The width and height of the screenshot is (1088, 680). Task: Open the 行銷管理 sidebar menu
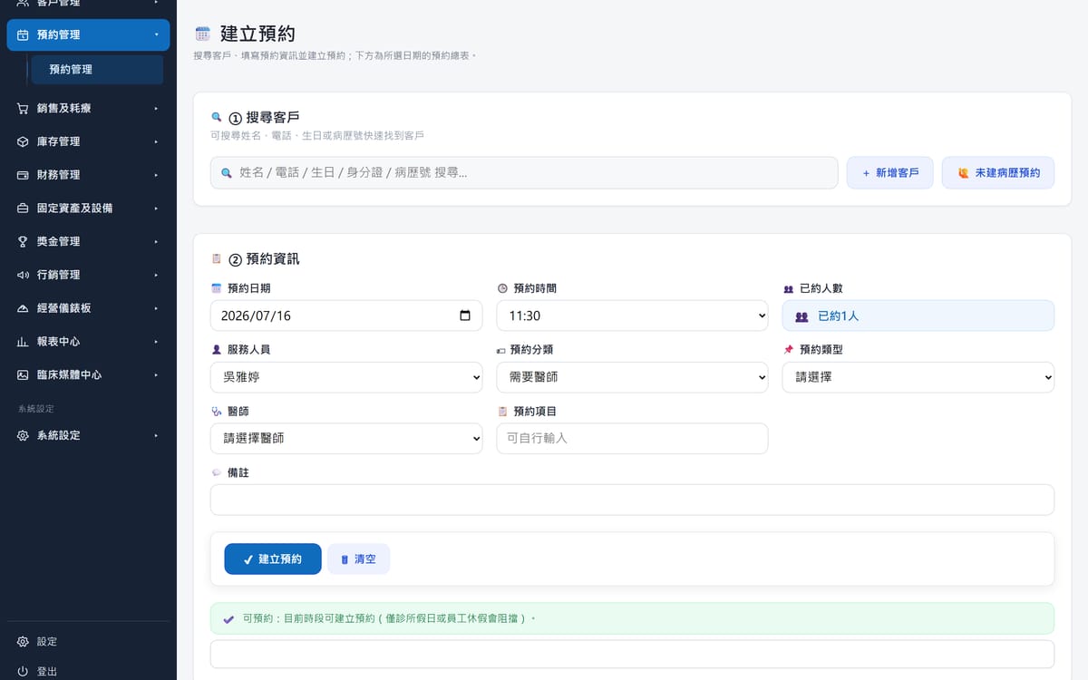pyautogui.click(x=88, y=275)
